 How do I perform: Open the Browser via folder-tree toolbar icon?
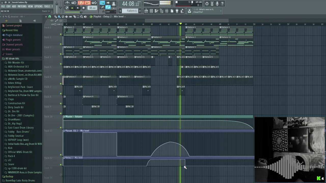click(161, 11)
